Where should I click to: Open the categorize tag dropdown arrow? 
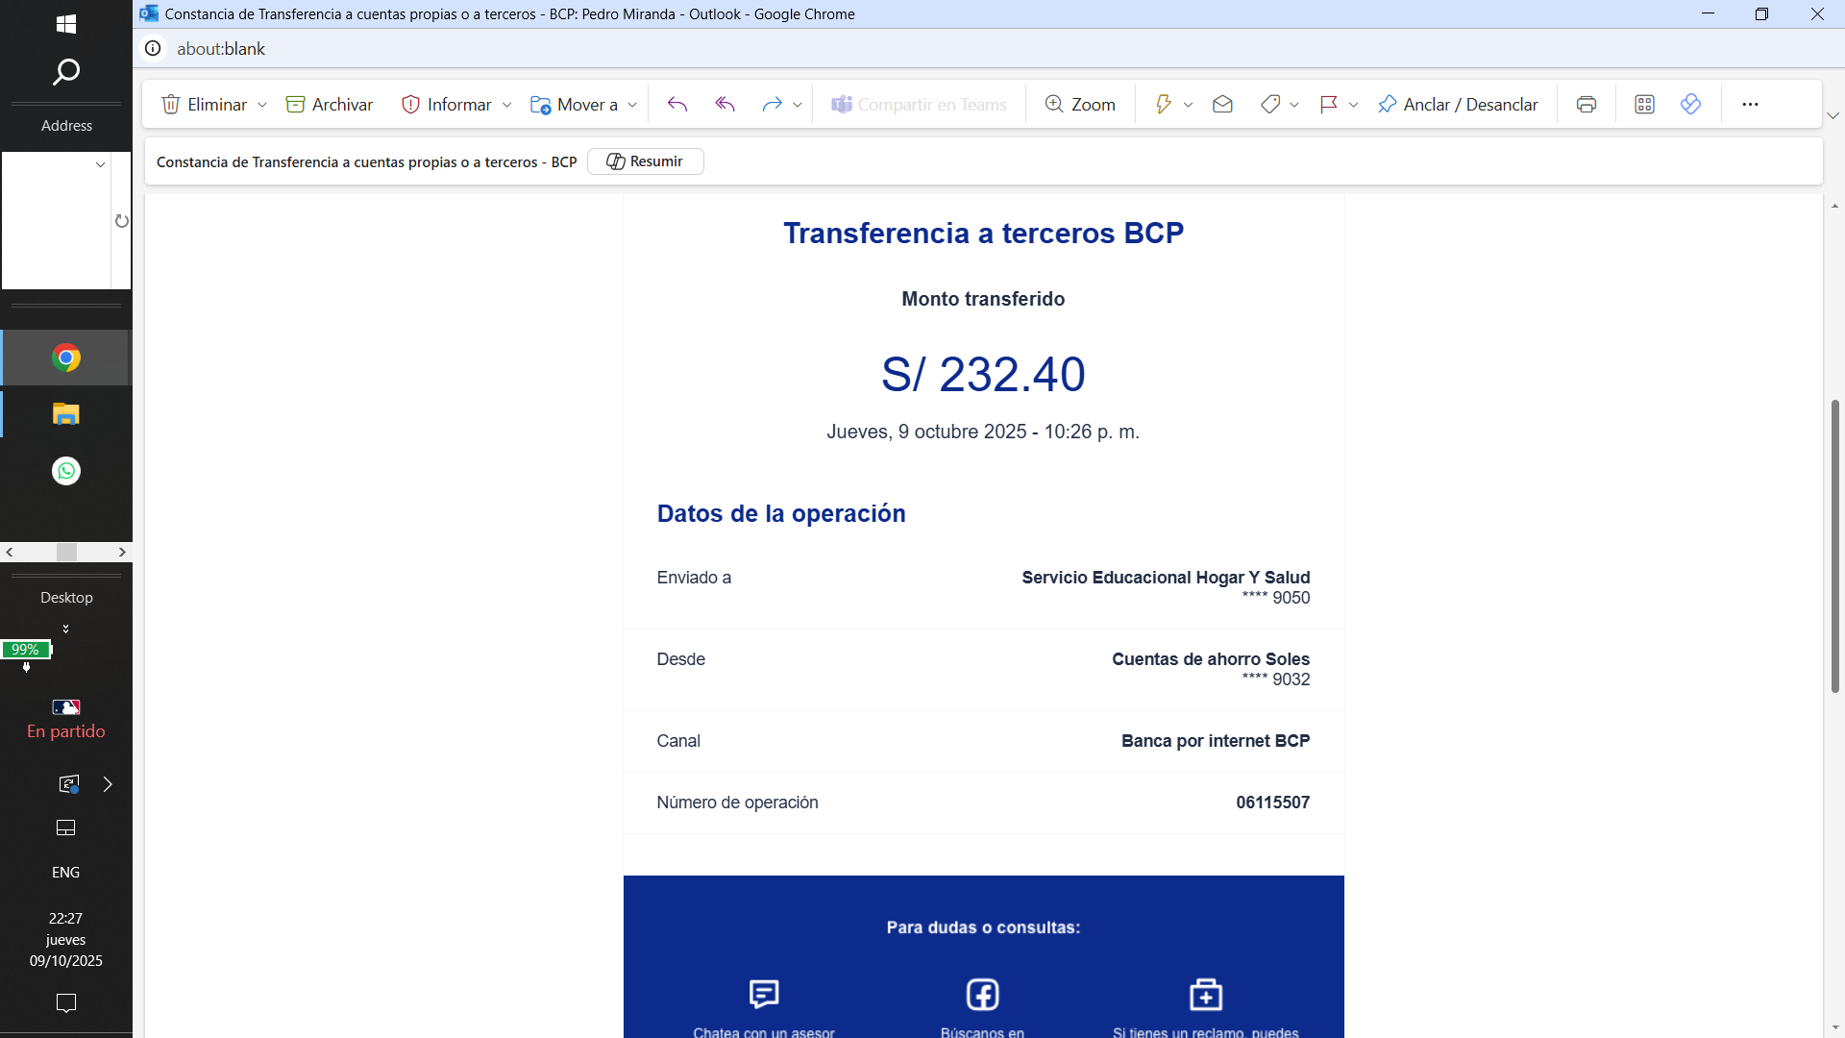pos(1294,105)
